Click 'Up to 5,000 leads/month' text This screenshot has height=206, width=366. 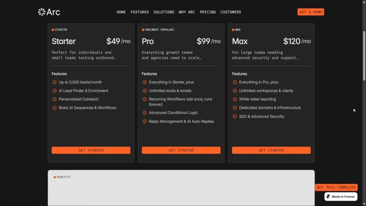point(80,82)
